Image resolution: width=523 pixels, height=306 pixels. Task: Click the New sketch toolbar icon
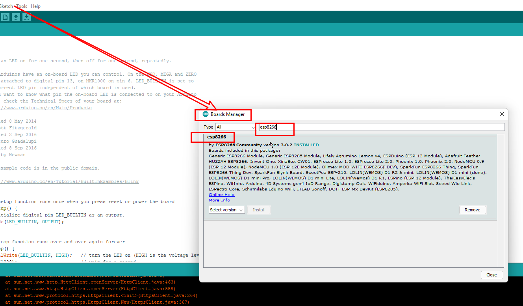click(x=5, y=17)
